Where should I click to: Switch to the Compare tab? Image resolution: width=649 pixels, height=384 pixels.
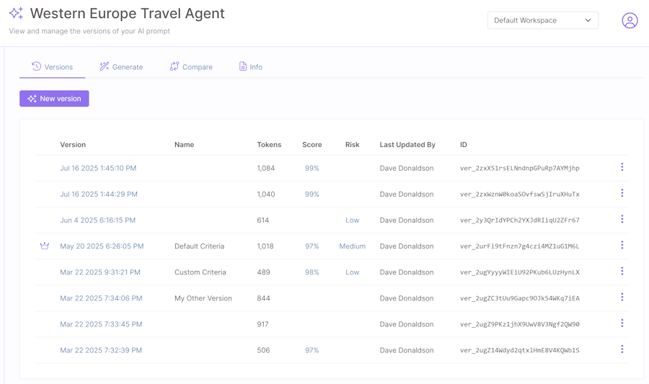click(x=191, y=67)
